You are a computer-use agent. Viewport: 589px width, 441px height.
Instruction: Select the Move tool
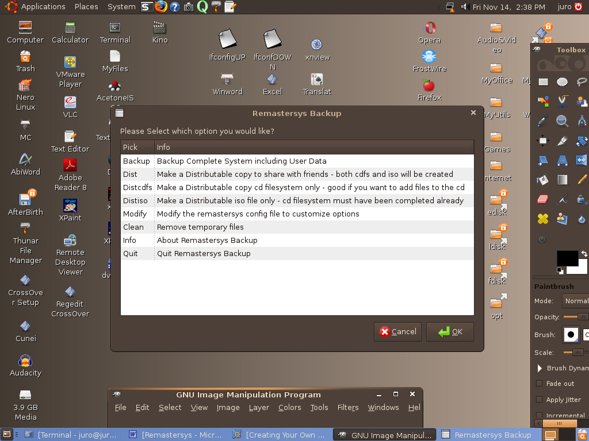click(543, 141)
